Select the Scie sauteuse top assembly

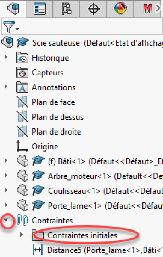tap(56, 43)
